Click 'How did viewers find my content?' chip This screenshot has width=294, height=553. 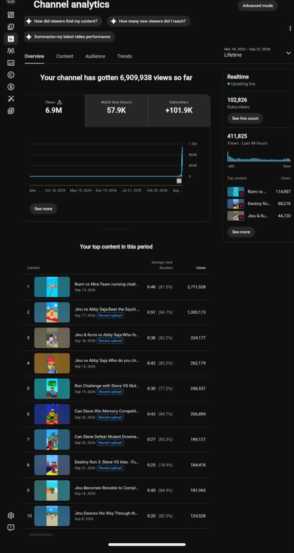pos(63,21)
